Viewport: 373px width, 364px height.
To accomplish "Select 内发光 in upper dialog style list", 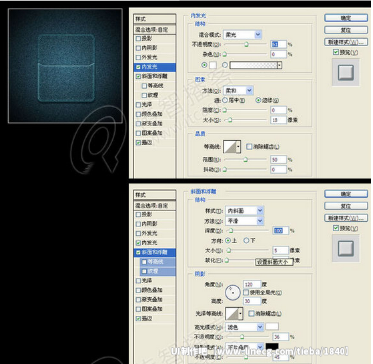I will 155,67.
